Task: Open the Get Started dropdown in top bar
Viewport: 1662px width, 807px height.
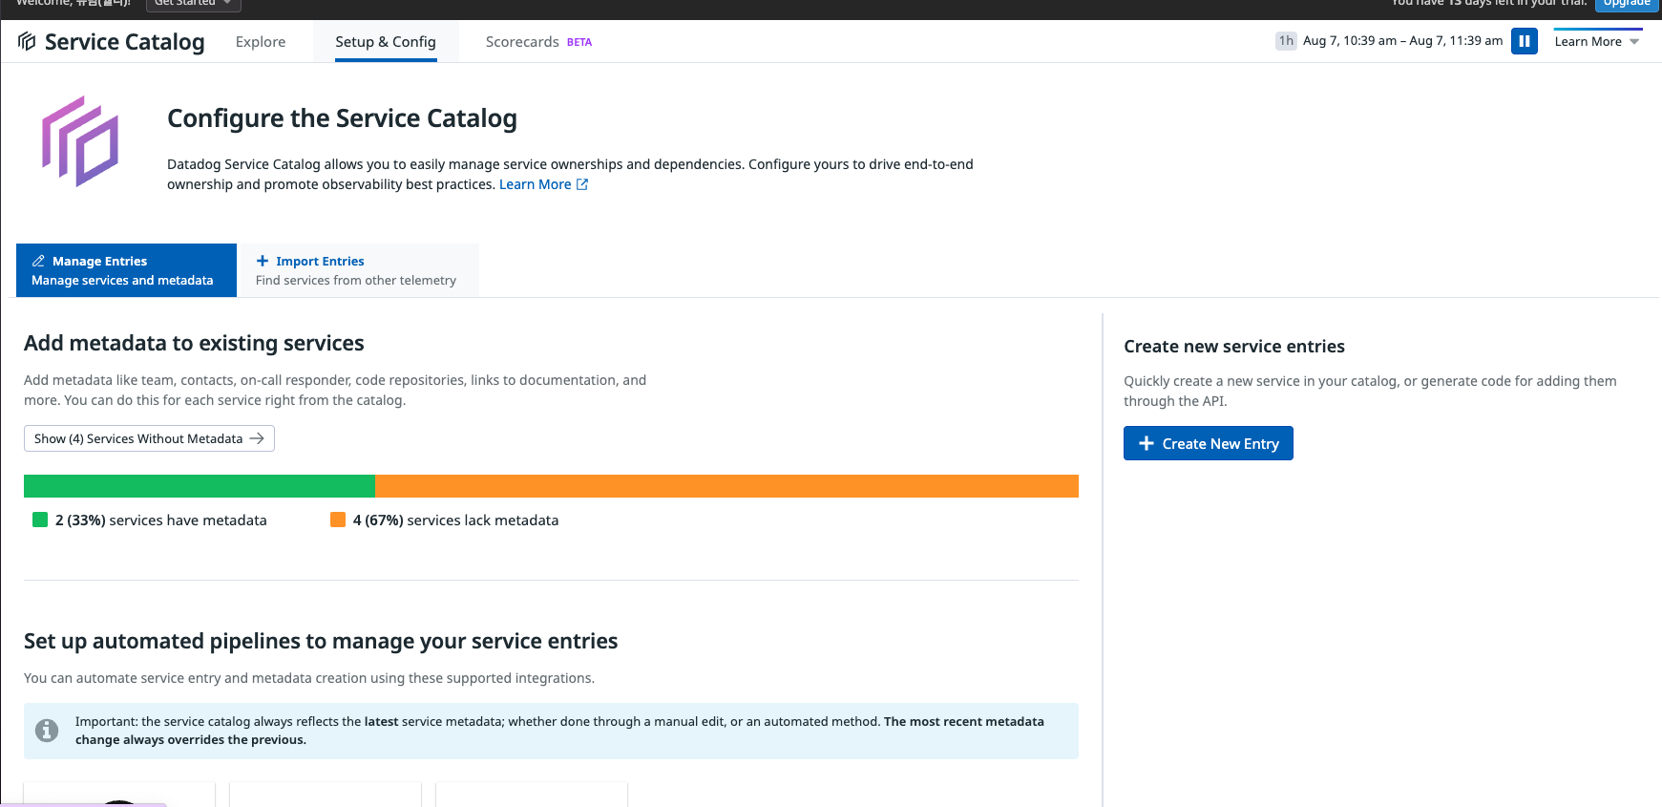Action: coord(193,4)
